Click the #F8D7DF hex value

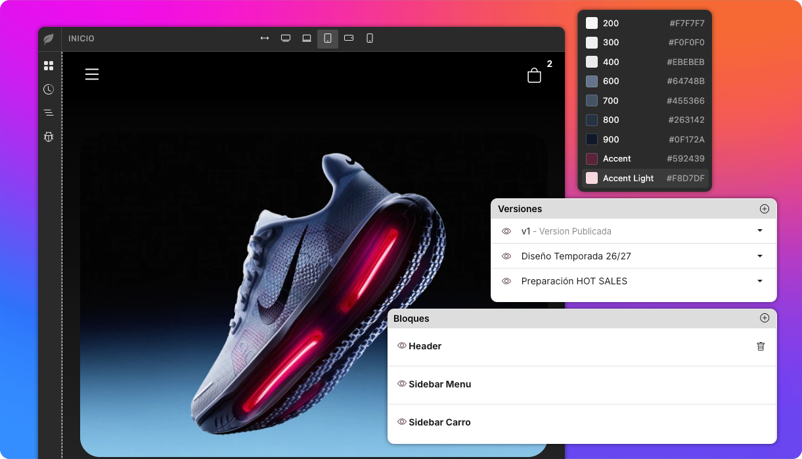[686, 178]
